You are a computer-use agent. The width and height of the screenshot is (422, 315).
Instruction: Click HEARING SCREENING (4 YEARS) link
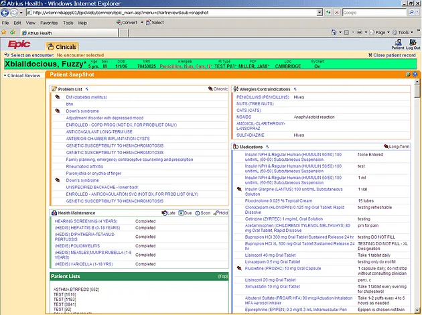tap(86, 221)
